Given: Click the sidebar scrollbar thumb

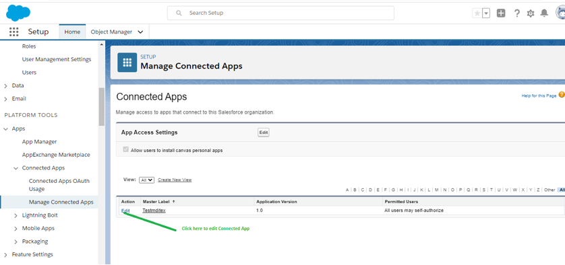Looking at the screenshot, I should pyautogui.click(x=101, y=106).
